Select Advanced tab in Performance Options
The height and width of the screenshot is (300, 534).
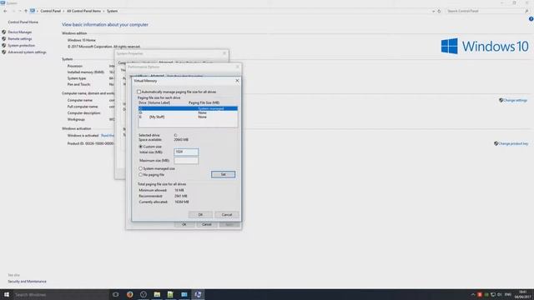point(158,76)
